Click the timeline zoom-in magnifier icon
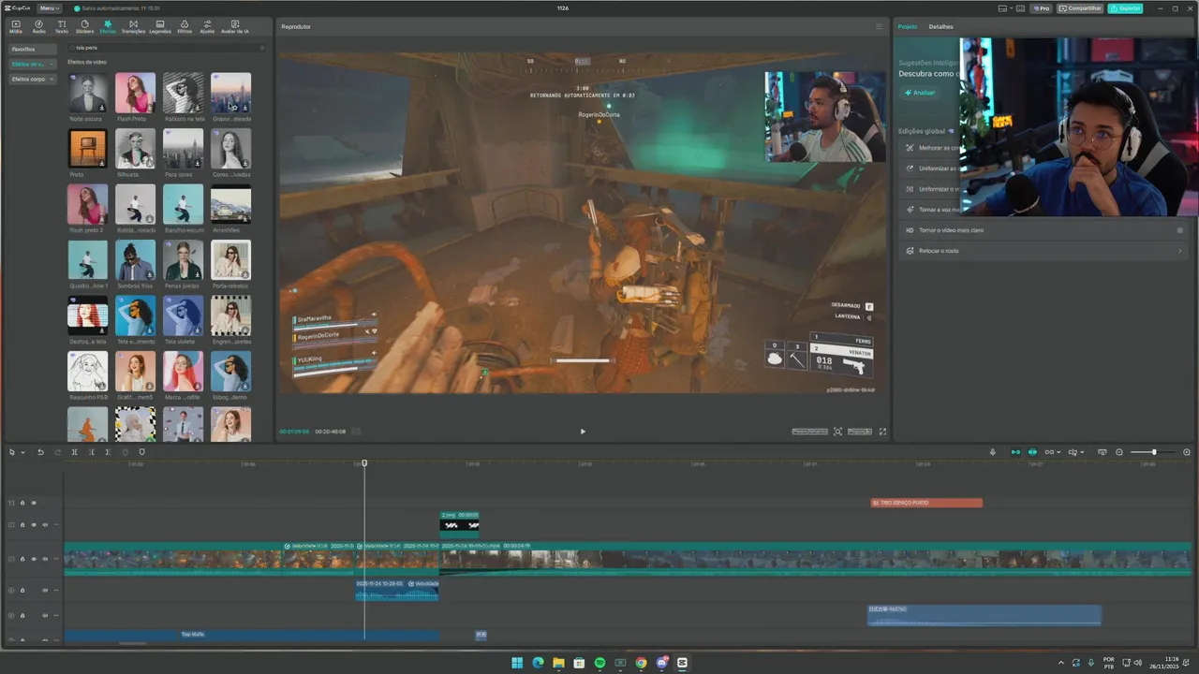Viewport: 1199px width, 674px height. point(1187,452)
